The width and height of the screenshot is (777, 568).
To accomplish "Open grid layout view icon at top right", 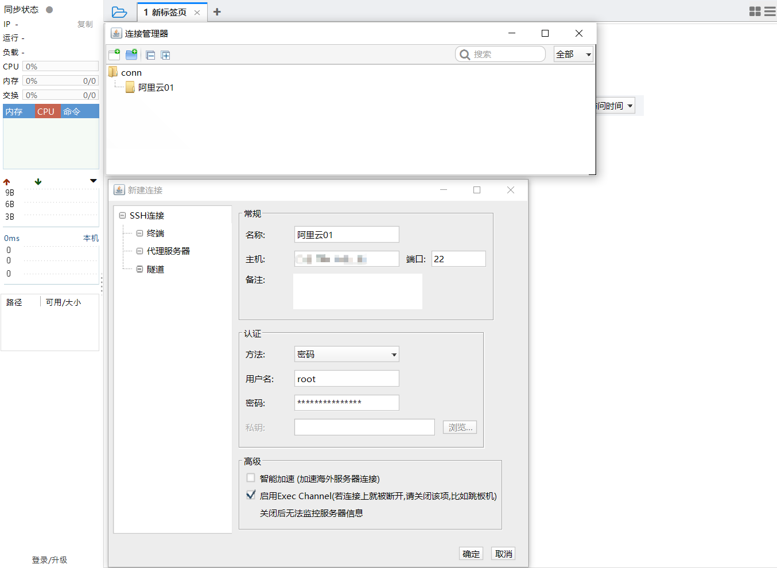I will [755, 11].
